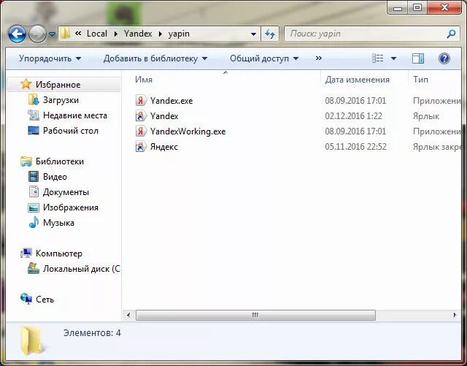Open the view options dropdown arrow
The height and width of the screenshot is (366, 467).
tap(393, 58)
